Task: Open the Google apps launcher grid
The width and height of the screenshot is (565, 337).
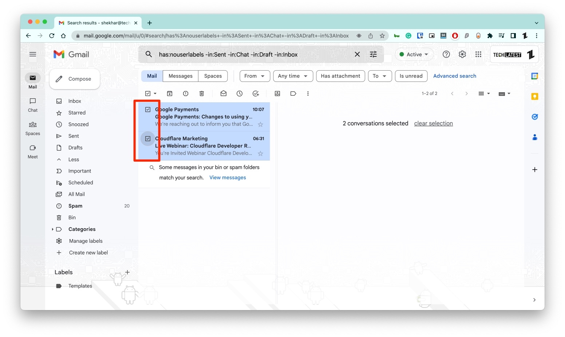Action: coord(478,54)
